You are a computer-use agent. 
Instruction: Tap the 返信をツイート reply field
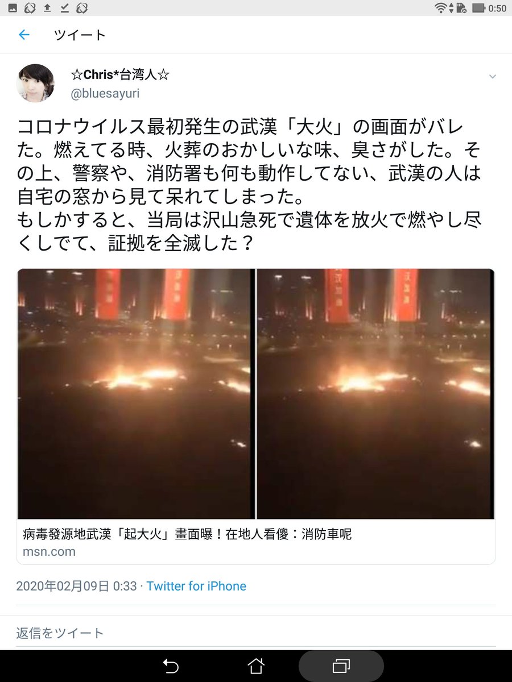256,633
